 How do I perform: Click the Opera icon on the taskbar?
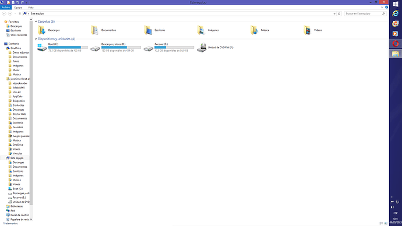(396, 44)
